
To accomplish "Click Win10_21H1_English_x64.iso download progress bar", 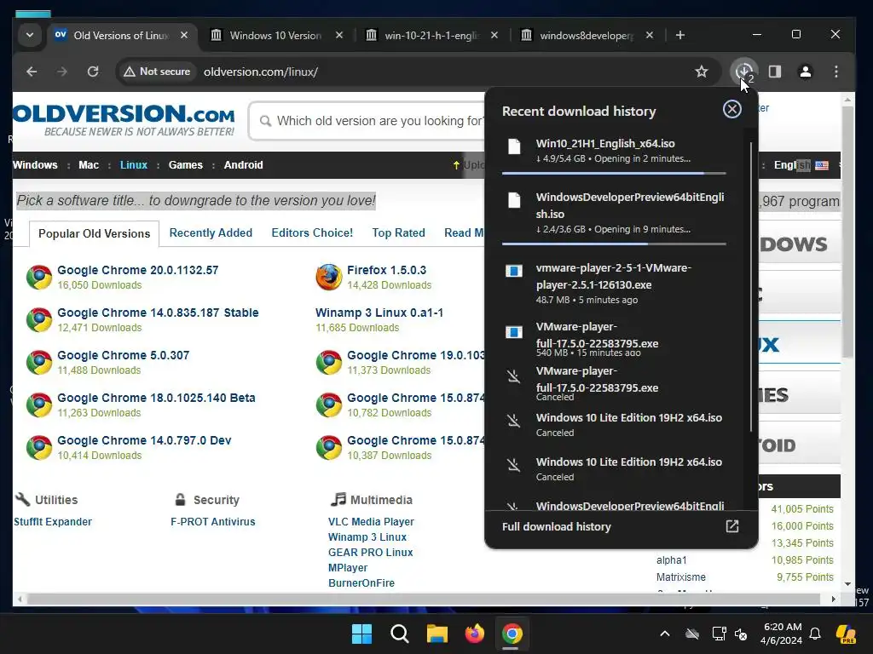I will point(614,174).
